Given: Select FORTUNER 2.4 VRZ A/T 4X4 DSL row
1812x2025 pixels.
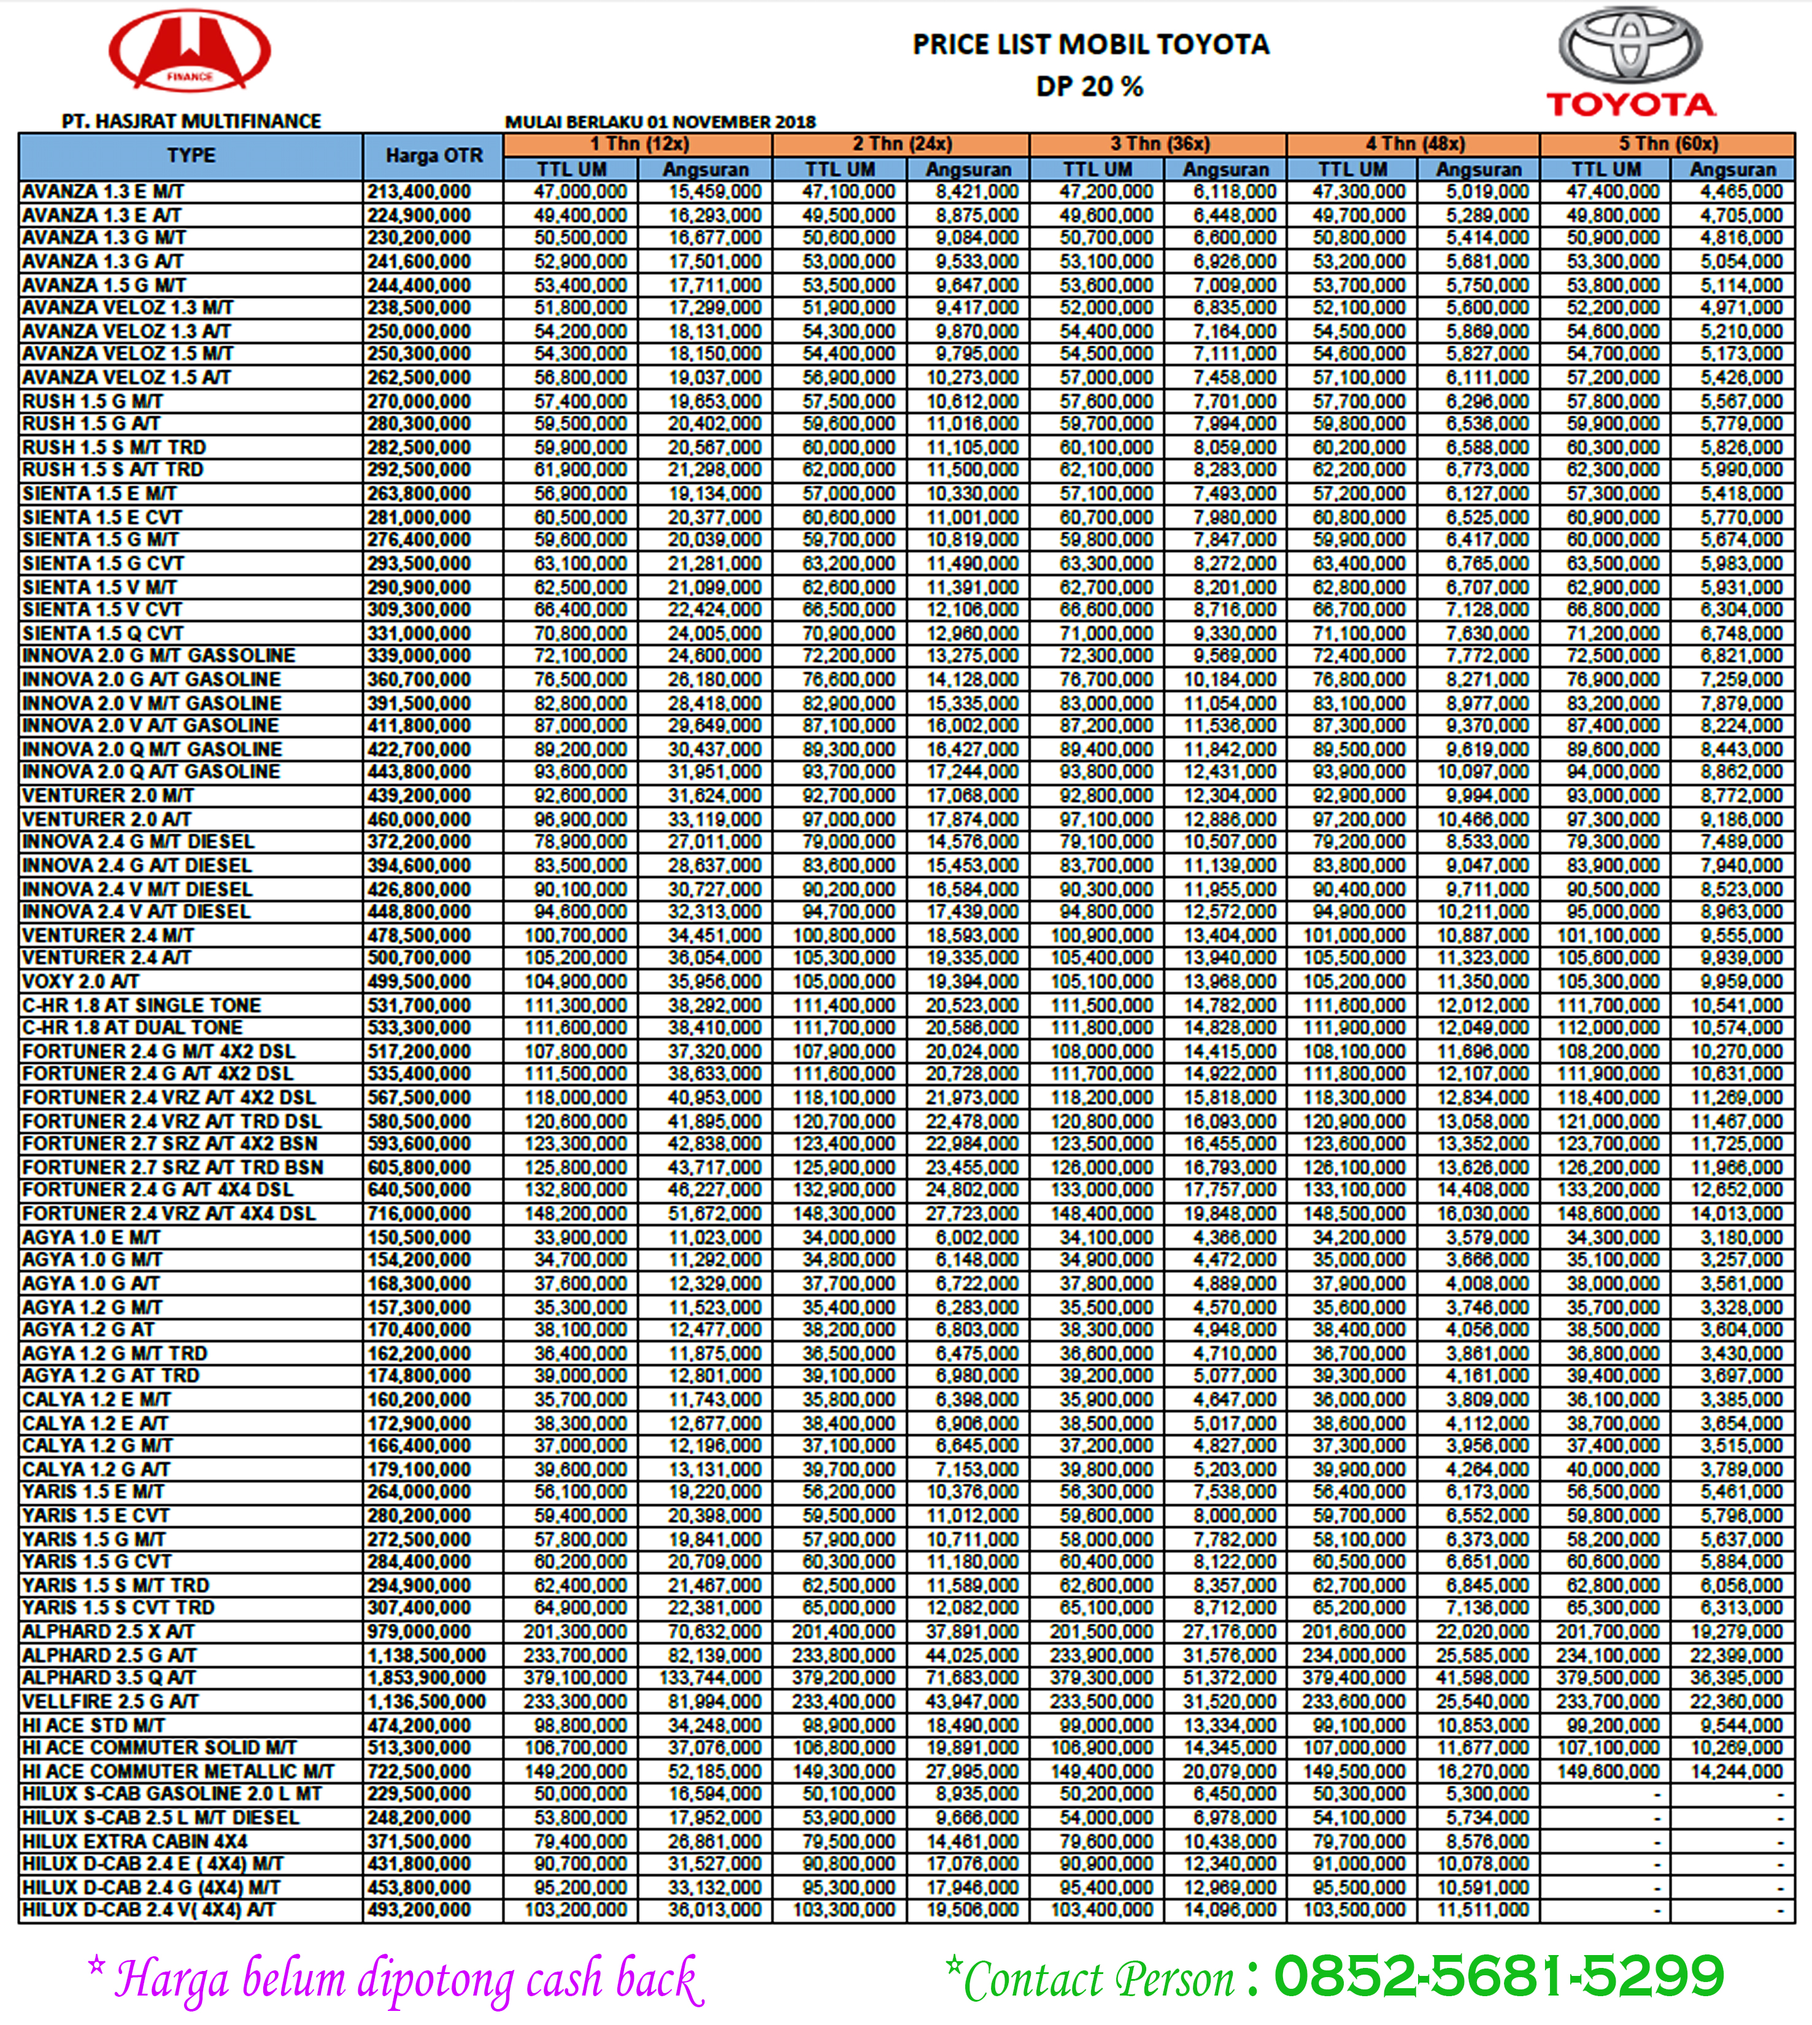Looking at the screenshot, I should click(x=906, y=1214).
